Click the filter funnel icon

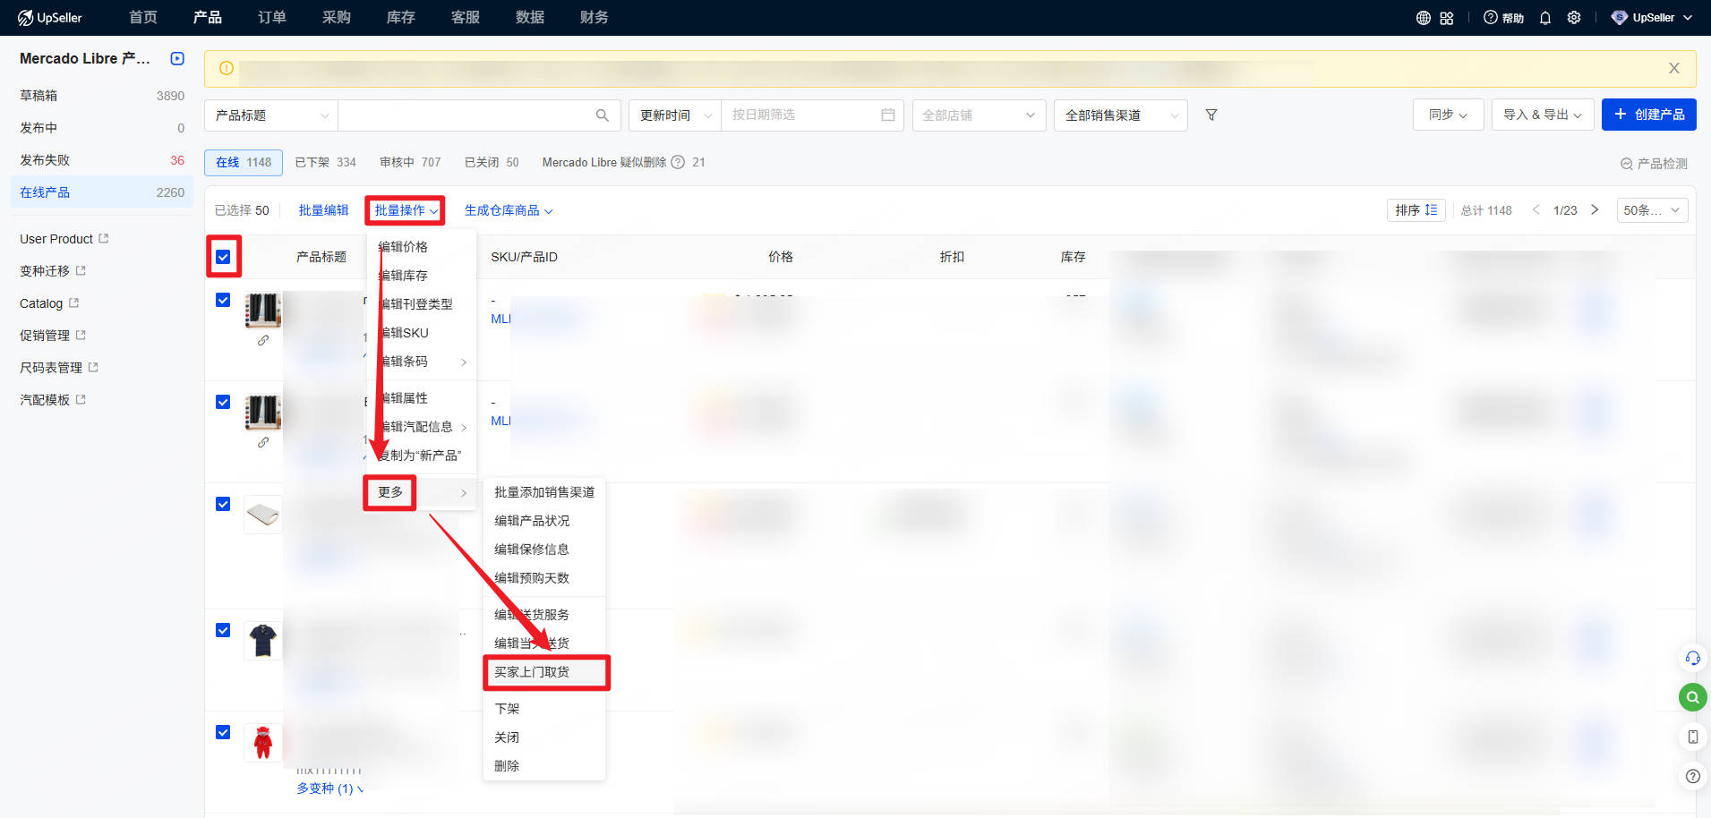tap(1211, 115)
